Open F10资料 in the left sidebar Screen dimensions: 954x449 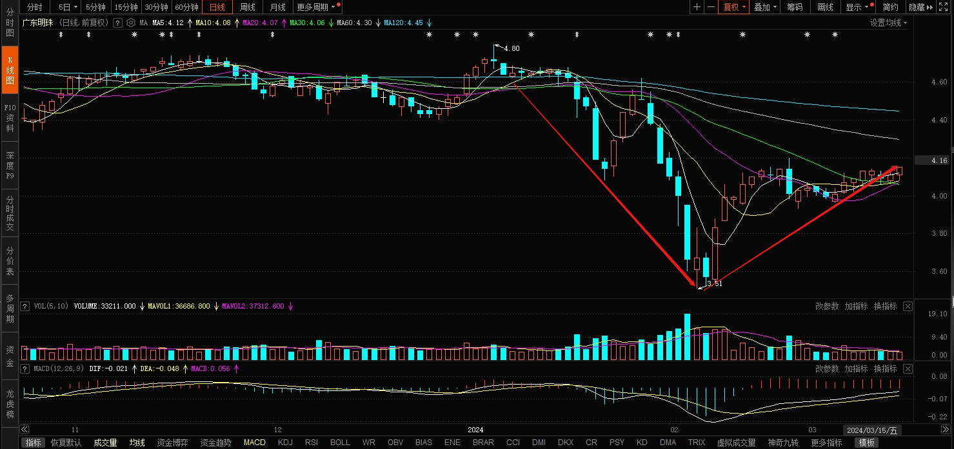click(10, 118)
